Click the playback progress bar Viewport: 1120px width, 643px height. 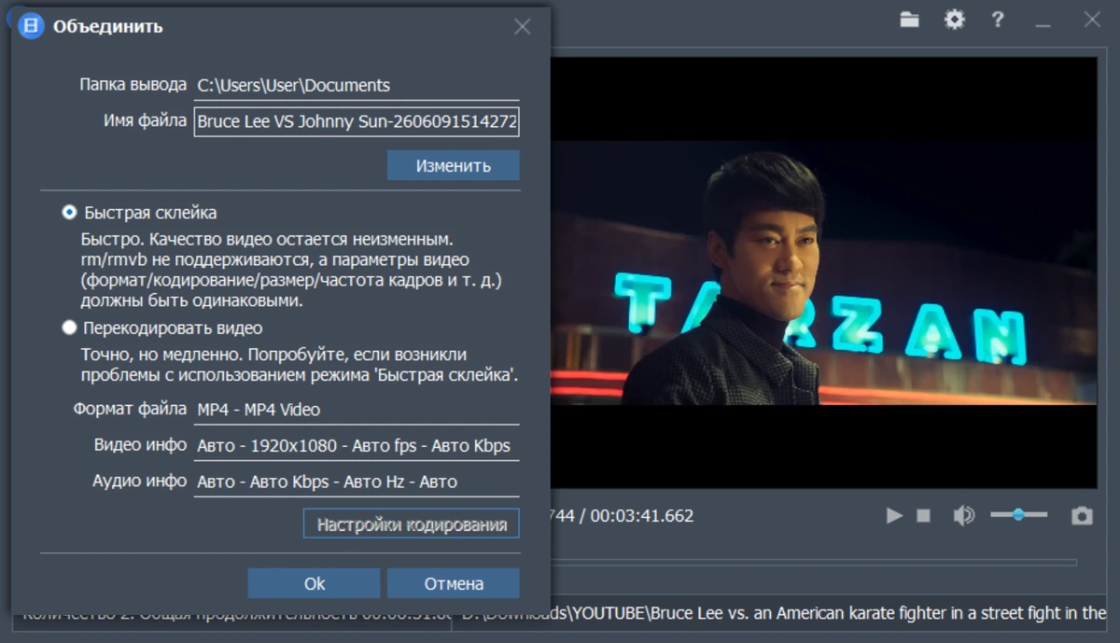point(813,563)
